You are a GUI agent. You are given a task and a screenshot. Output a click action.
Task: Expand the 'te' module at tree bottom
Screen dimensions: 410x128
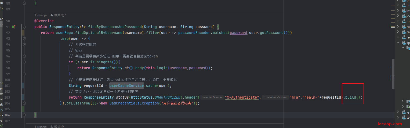(x=398, y=117)
